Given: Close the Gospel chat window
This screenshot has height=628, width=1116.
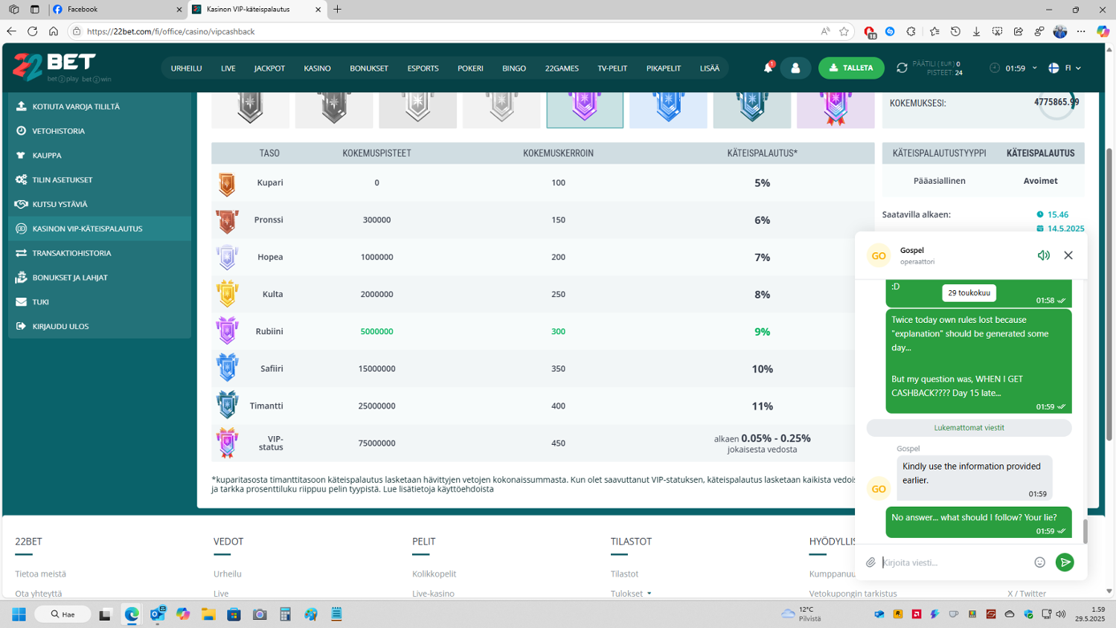Looking at the screenshot, I should pyautogui.click(x=1068, y=255).
